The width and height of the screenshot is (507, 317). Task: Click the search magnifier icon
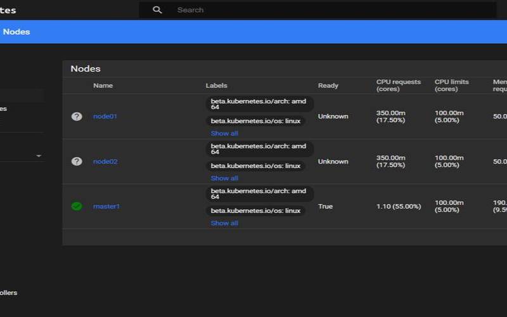coord(157,10)
